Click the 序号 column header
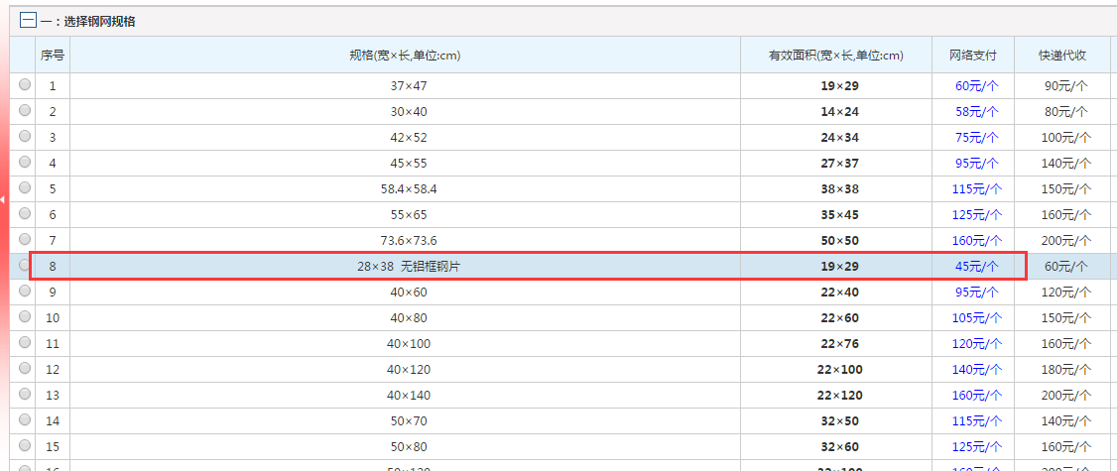 click(53, 56)
